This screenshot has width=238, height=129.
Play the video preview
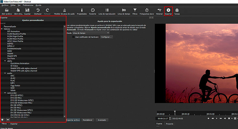(x=217, y=118)
